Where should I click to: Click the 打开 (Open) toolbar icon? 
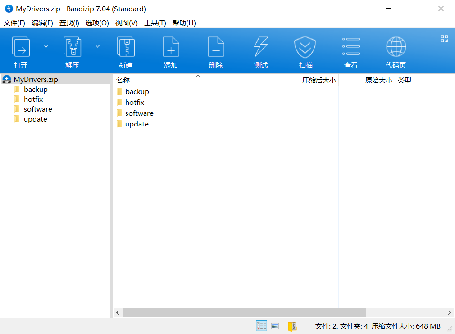pos(21,47)
